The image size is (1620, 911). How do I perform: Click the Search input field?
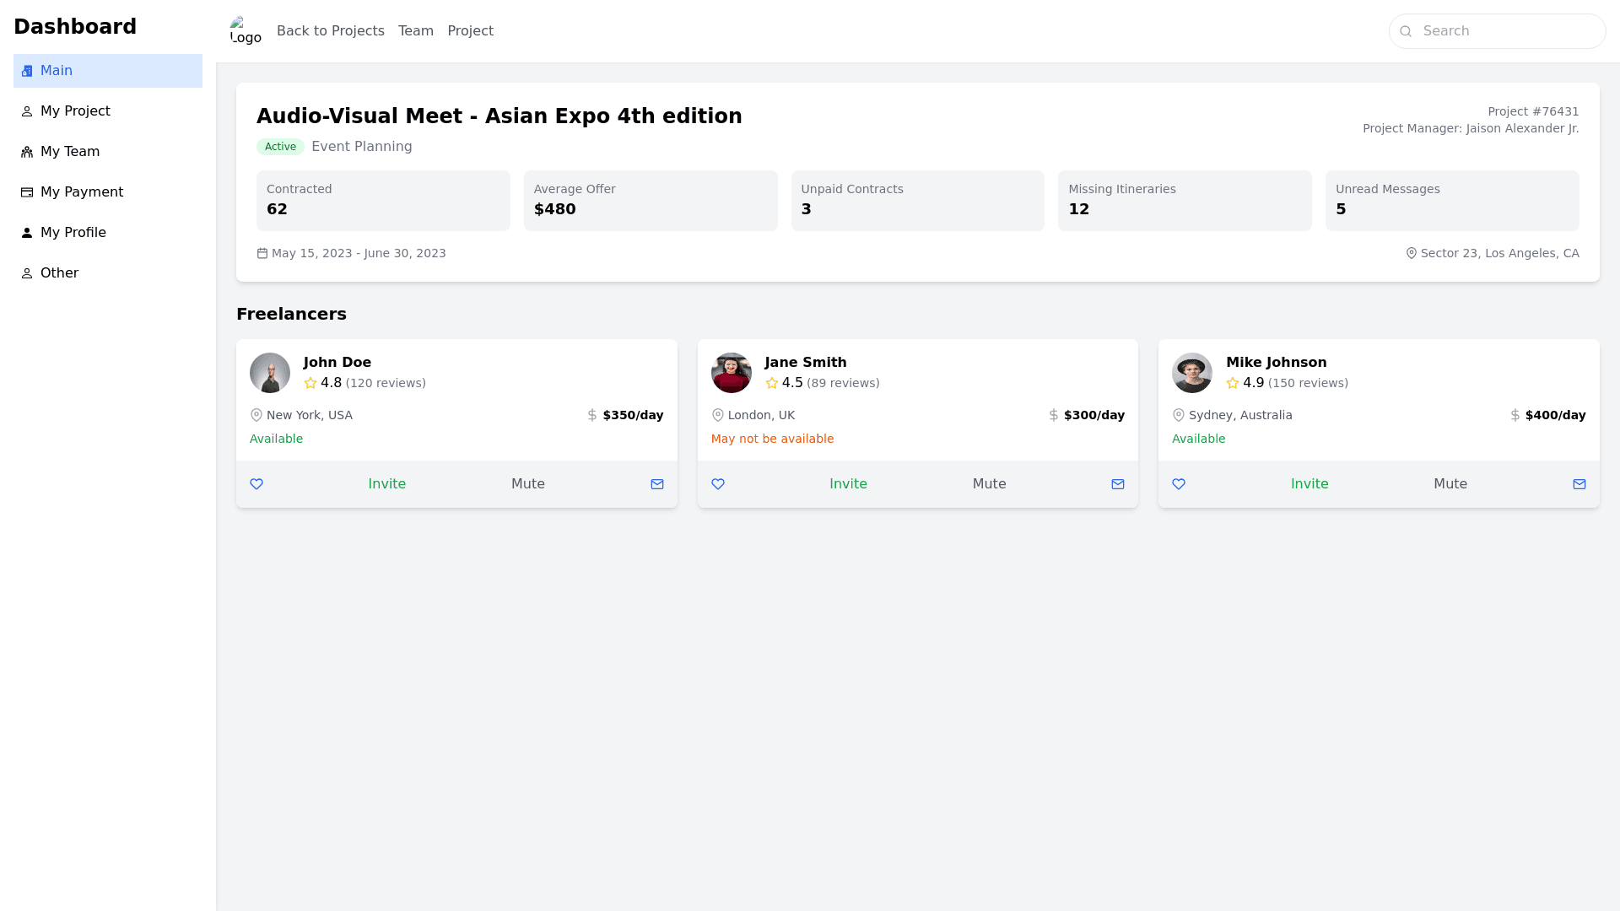[1506, 31]
